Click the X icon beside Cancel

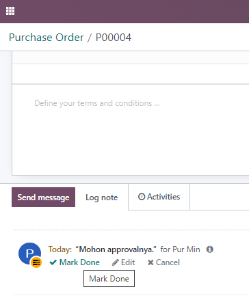pyautogui.click(x=150, y=262)
